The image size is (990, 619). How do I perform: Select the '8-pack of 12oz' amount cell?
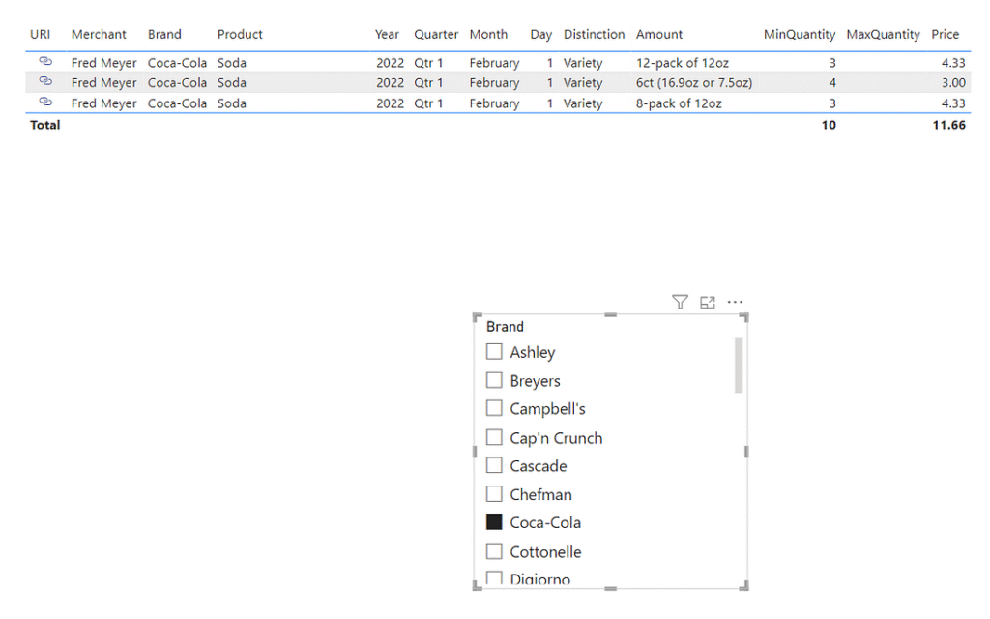(679, 103)
